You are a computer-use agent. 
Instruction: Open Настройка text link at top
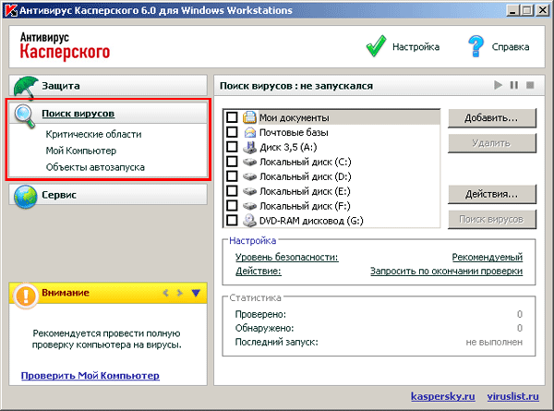(415, 47)
